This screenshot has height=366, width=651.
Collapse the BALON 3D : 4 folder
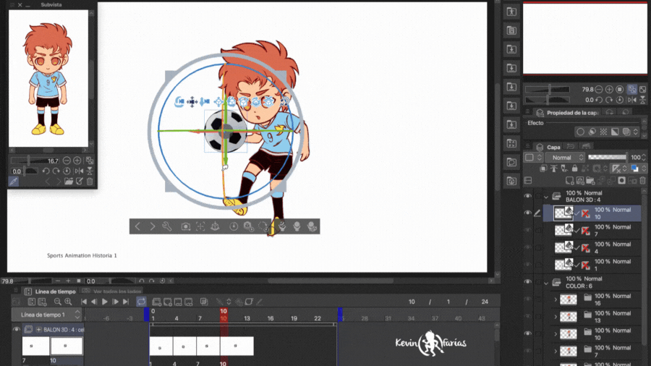[546, 197]
